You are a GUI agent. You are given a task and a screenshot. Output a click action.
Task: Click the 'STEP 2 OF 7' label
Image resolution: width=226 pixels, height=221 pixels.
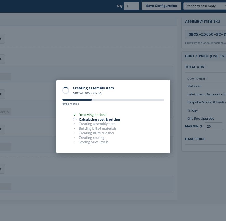pyautogui.click(x=71, y=104)
